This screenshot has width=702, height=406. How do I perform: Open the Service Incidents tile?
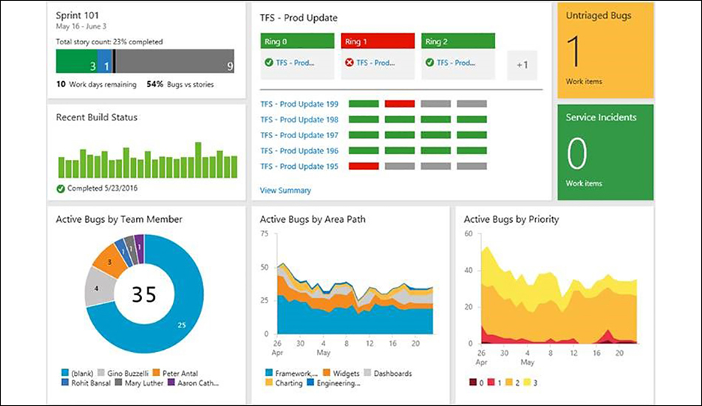tap(605, 152)
